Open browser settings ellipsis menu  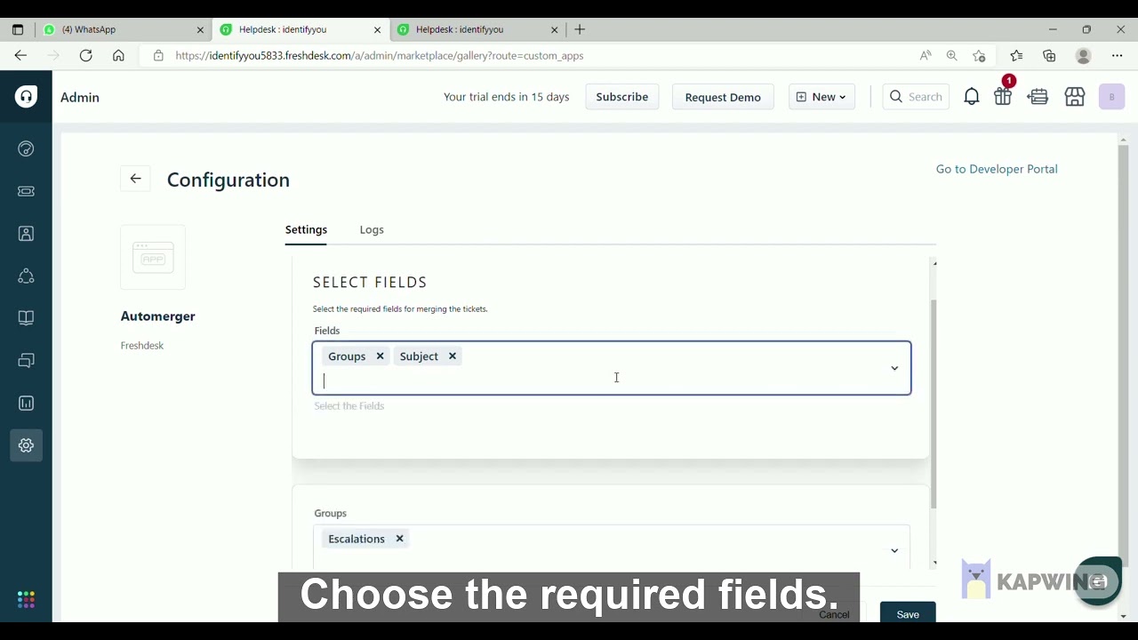click(1118, 55)
